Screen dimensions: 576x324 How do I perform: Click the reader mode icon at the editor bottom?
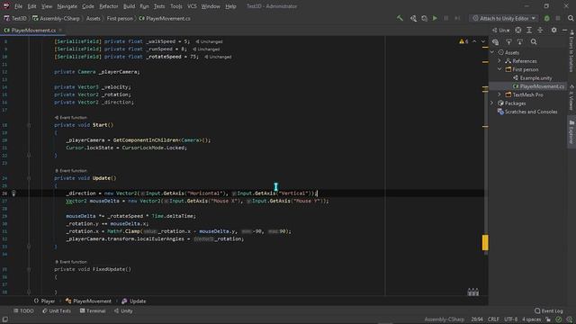tap(472, 292)
